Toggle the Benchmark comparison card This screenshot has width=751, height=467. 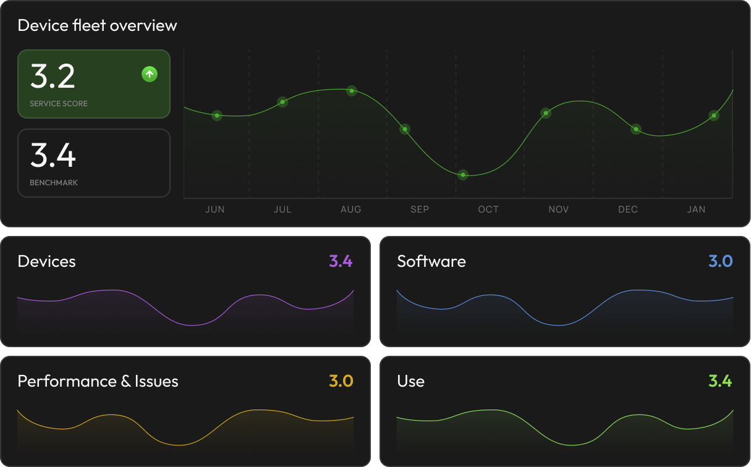[x=94, y=162]
